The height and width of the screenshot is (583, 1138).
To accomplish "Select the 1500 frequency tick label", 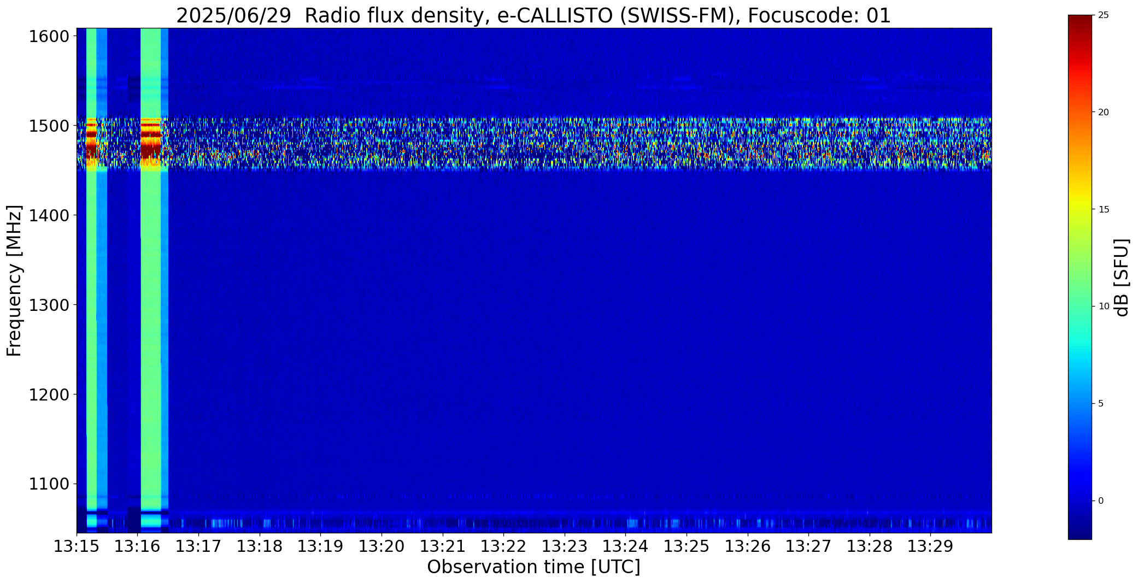I will pos(49,126).
